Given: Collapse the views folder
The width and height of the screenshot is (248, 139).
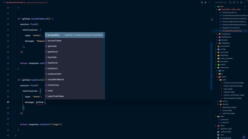Looking at the screenshot, I should pyautogui.click(x=217, y=77).
